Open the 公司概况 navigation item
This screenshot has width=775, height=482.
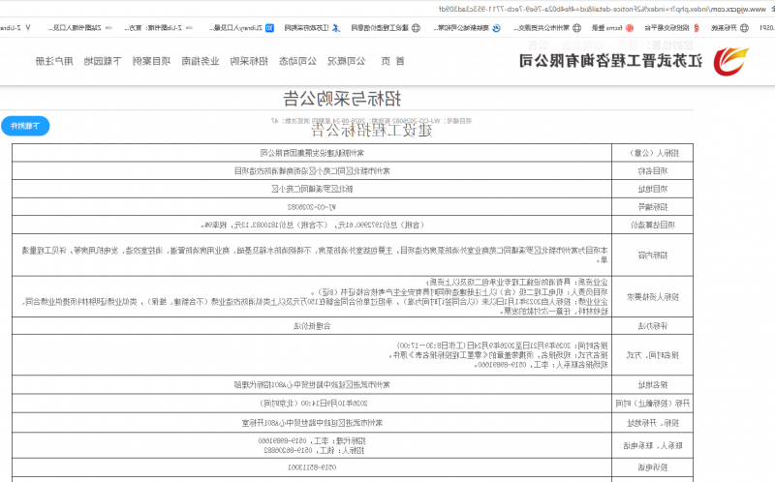(x=346, y=61)
